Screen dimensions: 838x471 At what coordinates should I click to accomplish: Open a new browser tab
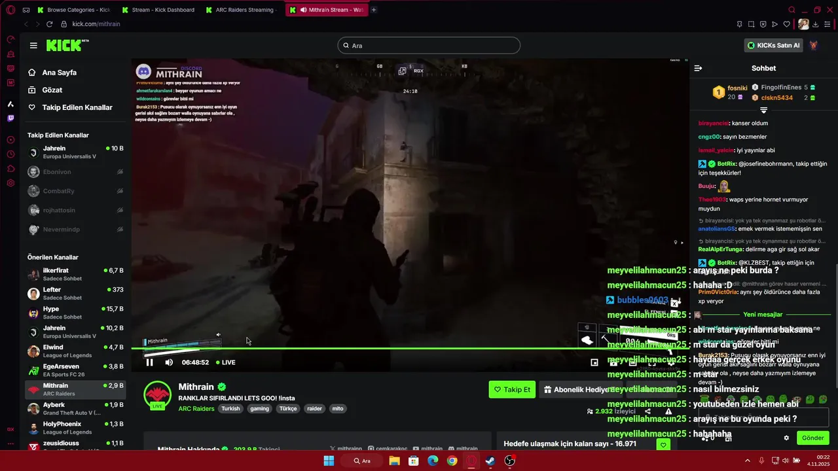(374, 10)
